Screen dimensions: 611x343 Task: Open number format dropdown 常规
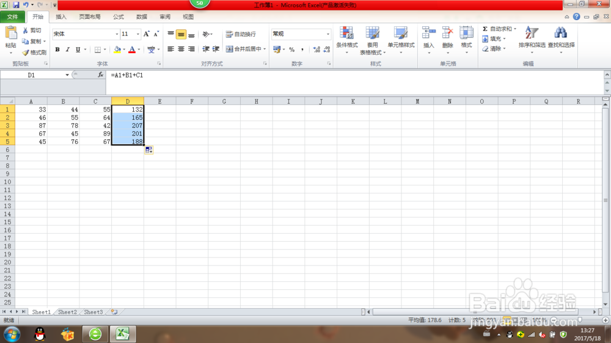[x=327, y=34]
